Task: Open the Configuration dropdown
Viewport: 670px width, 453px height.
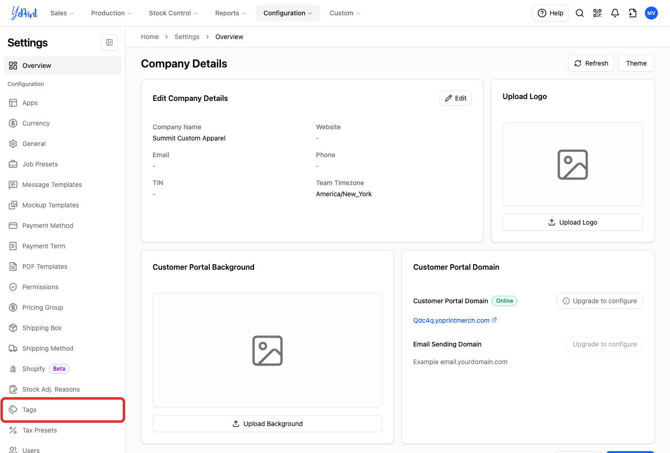Action: (x=288, y=13)
